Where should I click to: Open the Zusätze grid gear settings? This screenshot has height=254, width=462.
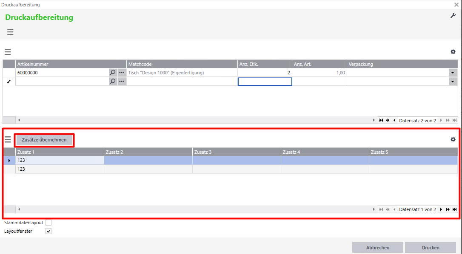point(453,139)
